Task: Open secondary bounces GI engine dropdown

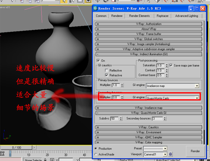Action: pos(197,98)
